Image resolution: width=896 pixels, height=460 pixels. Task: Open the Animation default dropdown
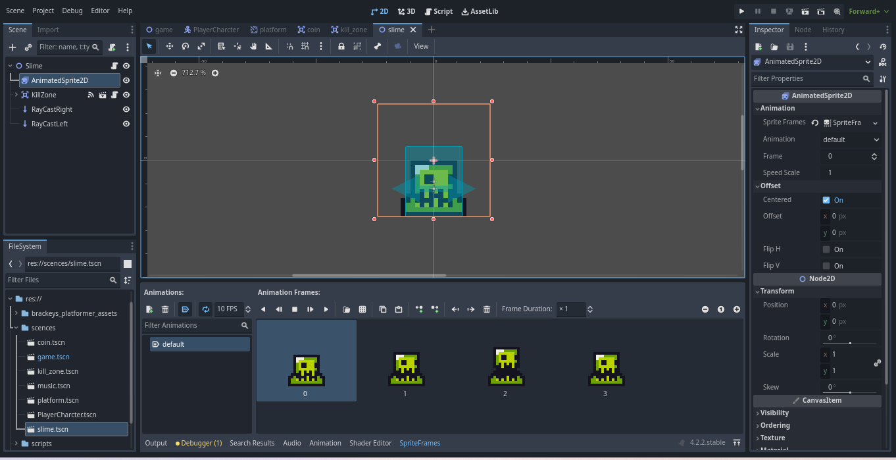[851, 140]
